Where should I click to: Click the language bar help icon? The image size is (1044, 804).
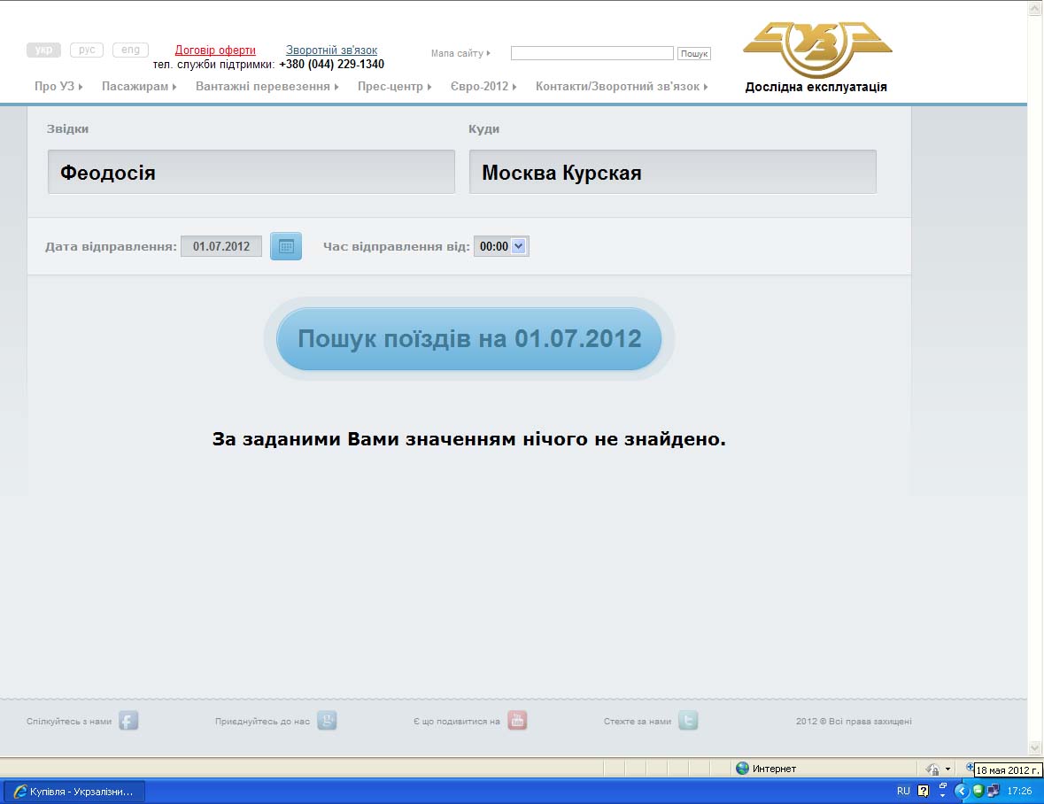923,791
